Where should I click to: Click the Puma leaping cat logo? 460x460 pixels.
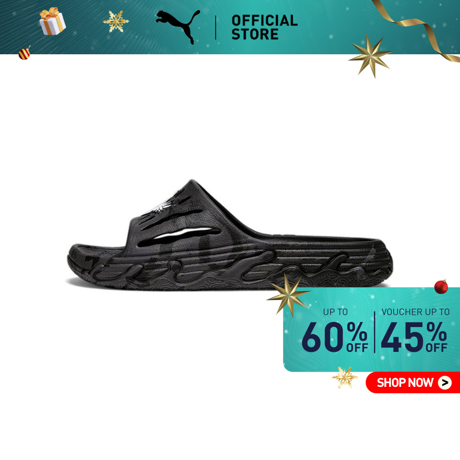pyautogui.click(x=178, y=26)
